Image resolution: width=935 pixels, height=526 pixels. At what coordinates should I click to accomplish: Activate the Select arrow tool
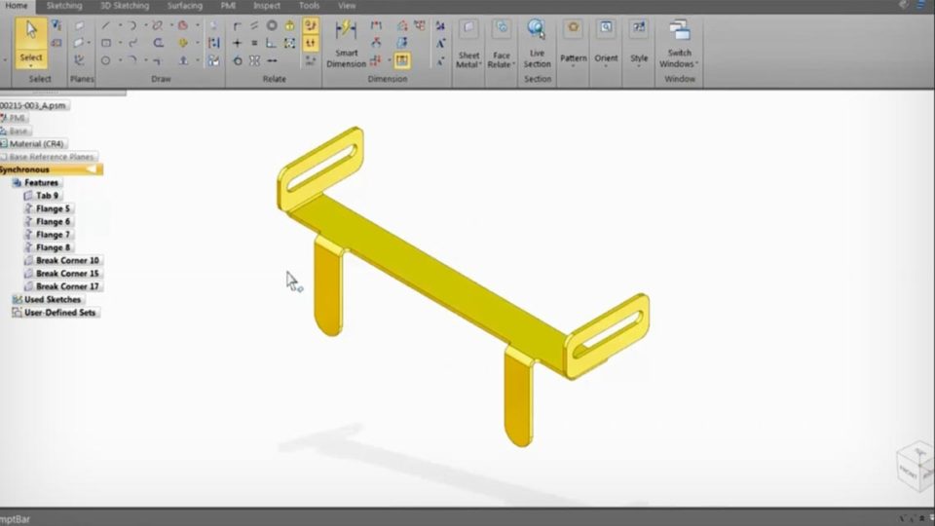31,39
